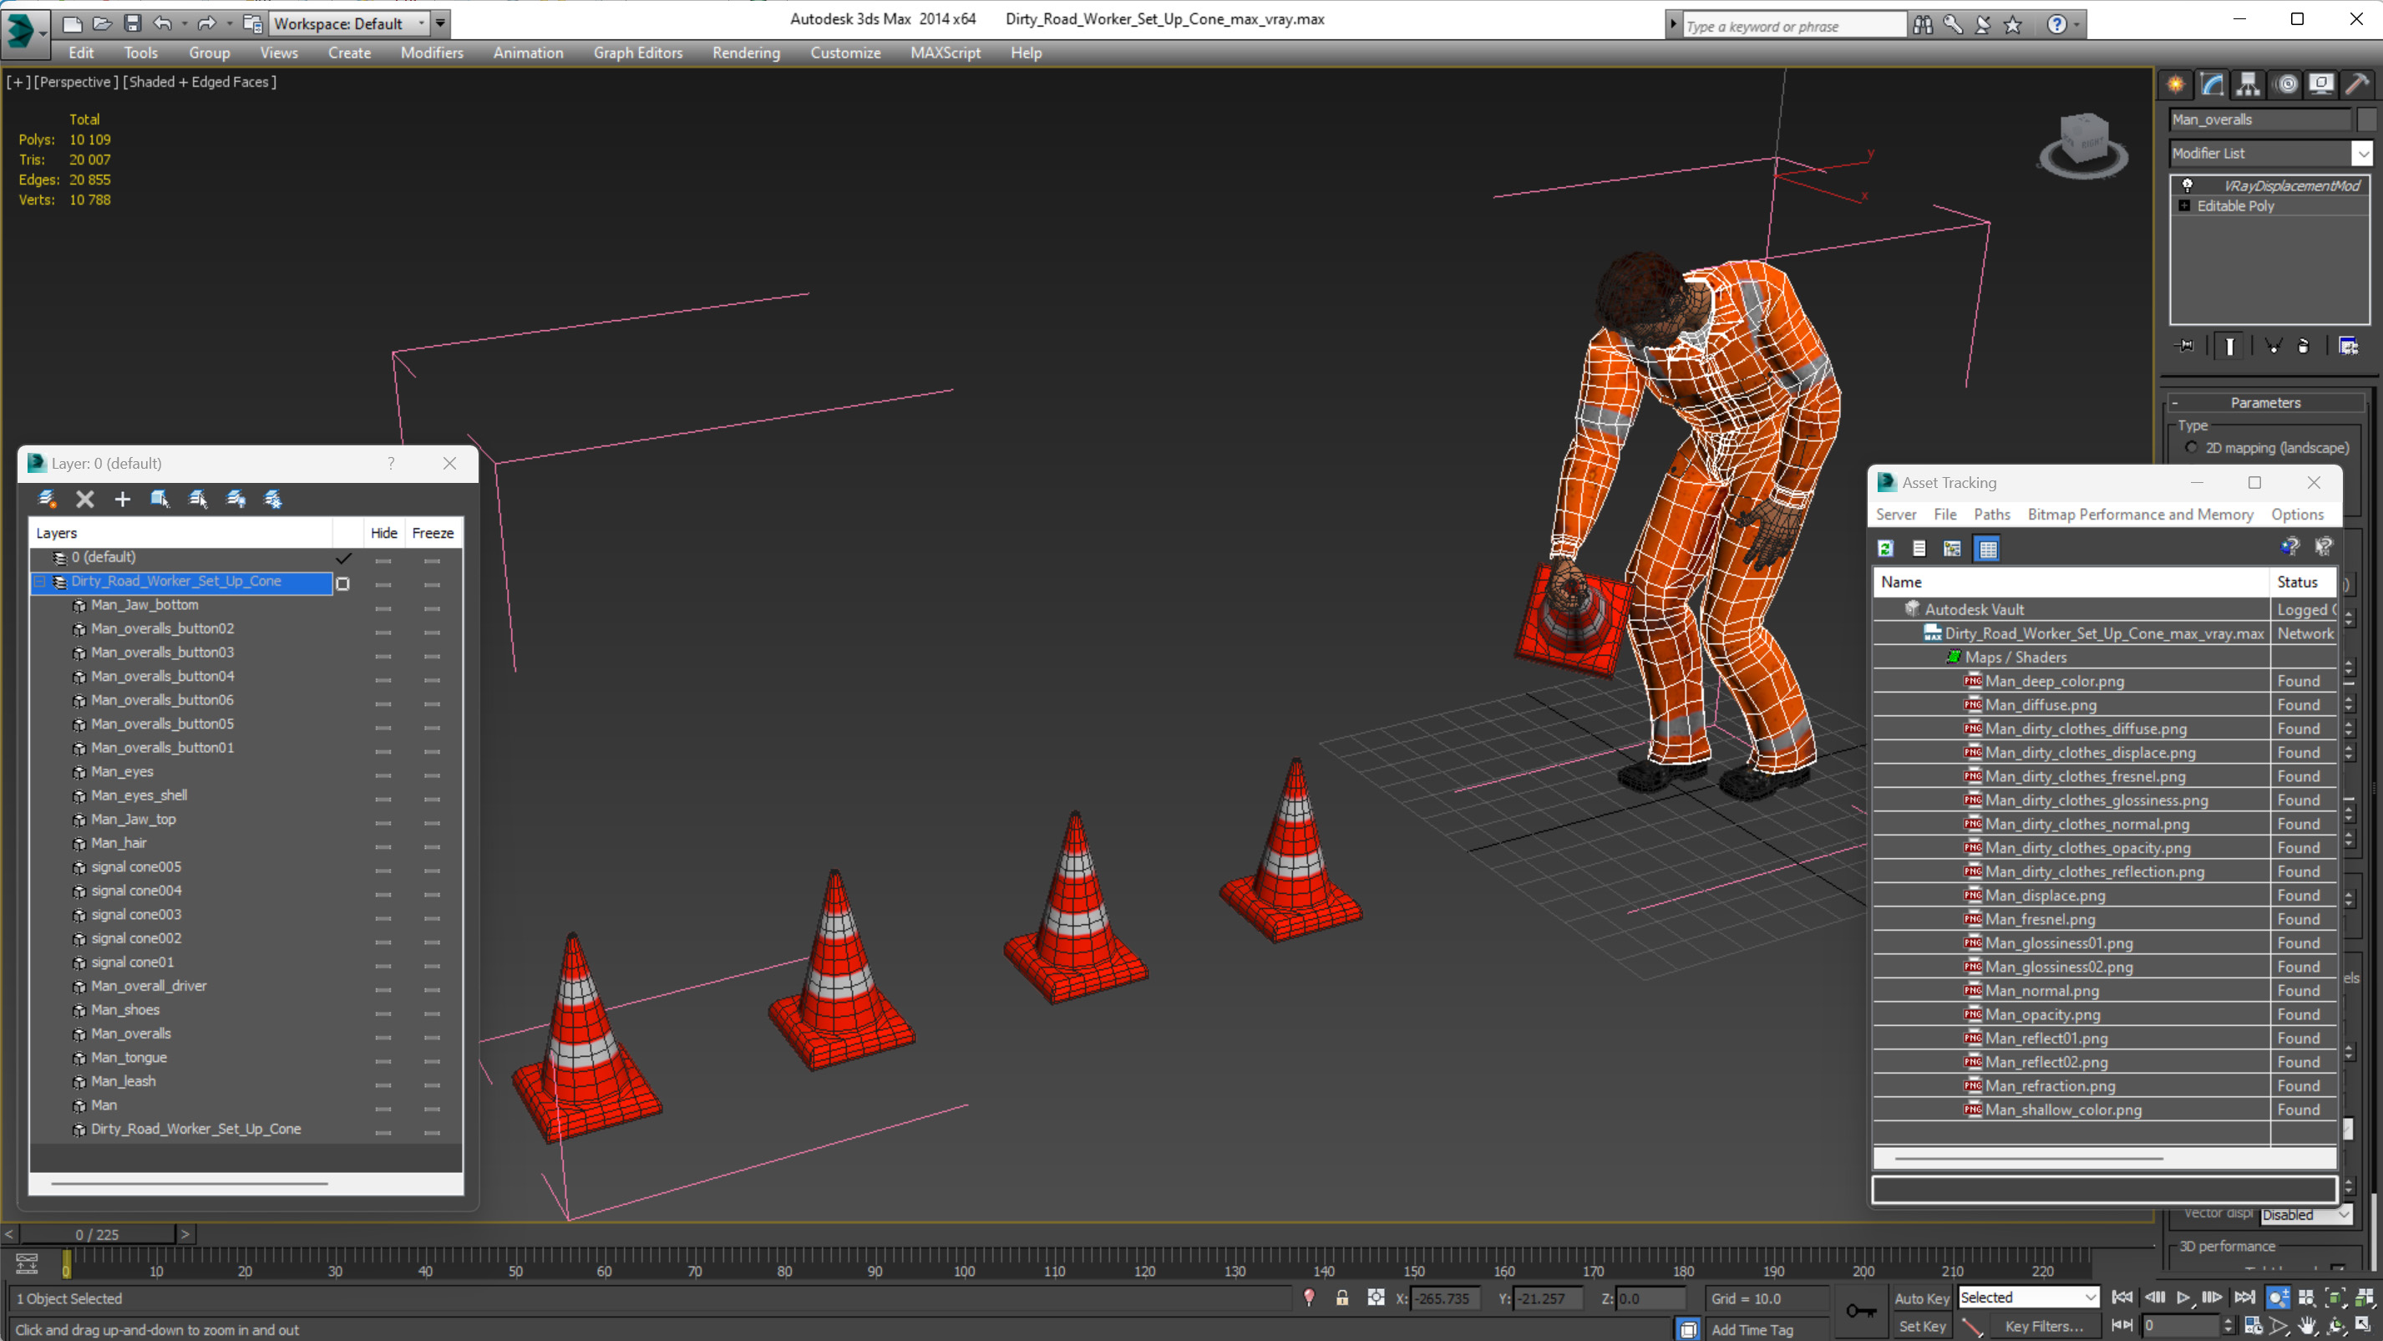Image resolution: width=2383 pixels, height=1341 pixels.
Task: Click the Shaded + Edged Faces viewport label
Action: click(x=200, y=81)
